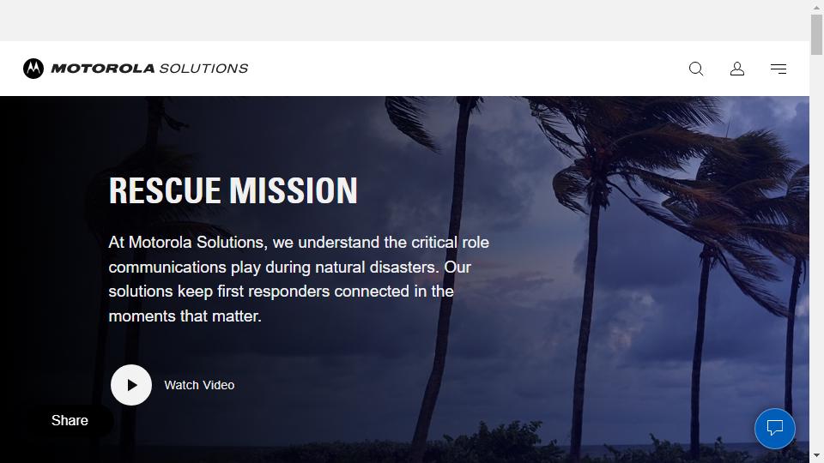This screenshot has width=824, height=463.
Task: Click the Watch Video label
Action: tap(199, 385)
